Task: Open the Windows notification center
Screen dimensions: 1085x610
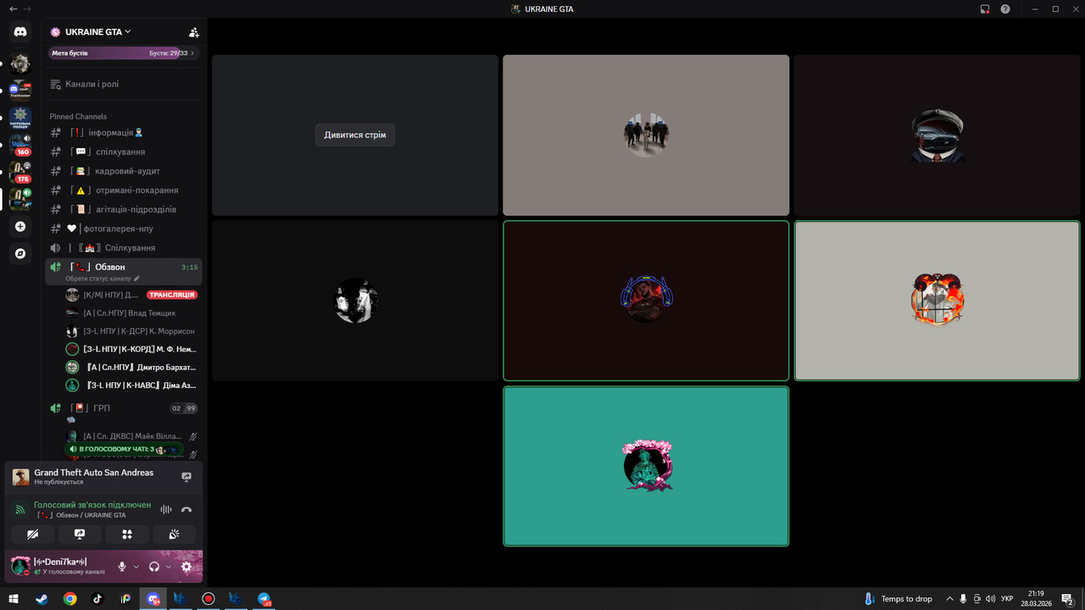Action: coord(1068,599)
